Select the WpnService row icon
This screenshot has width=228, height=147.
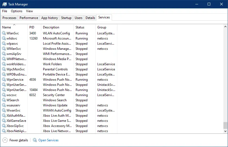[4, 80]
